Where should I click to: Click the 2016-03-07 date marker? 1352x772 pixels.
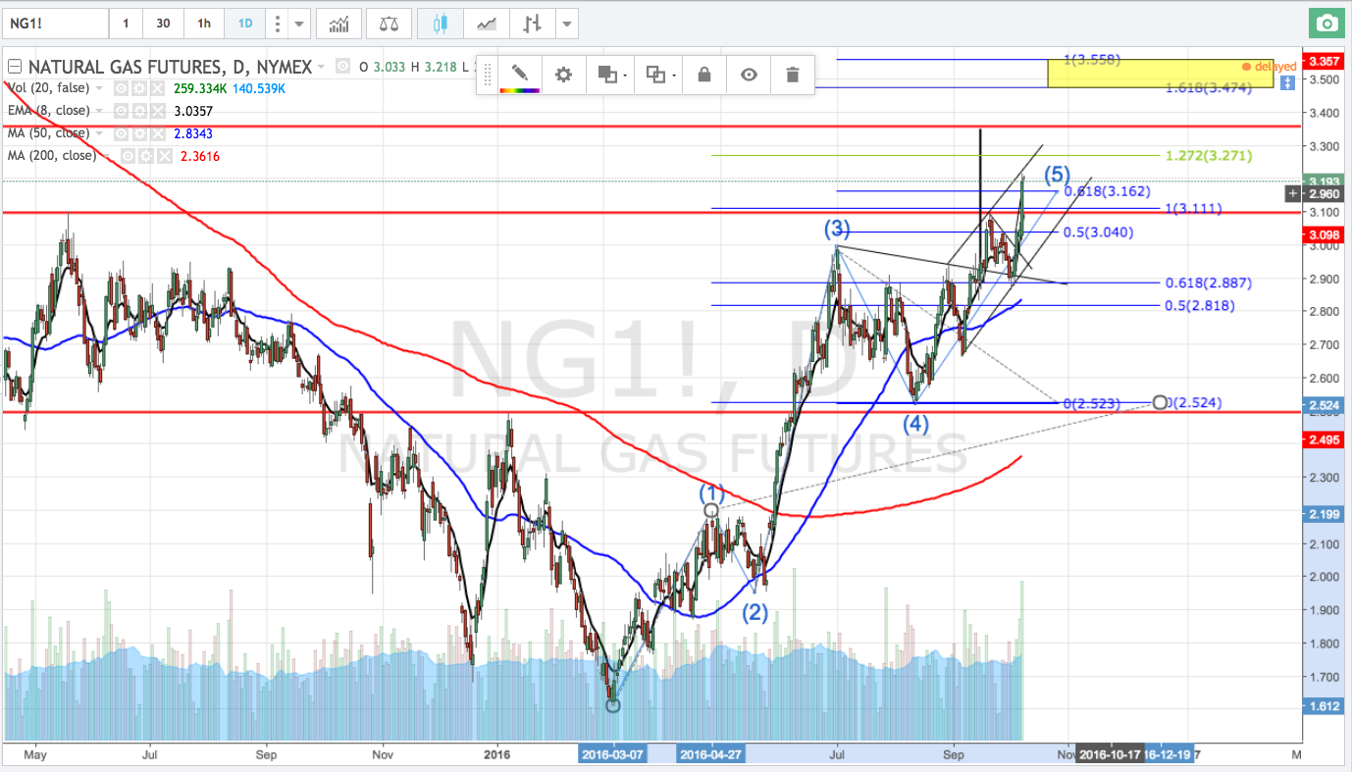tap(612, 753)
